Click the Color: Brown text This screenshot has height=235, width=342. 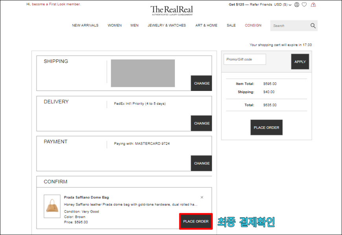pyautogui.click(x=75, y=217)
